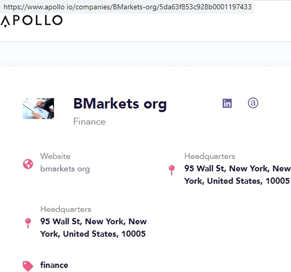291x272 pixels.
Task: Click the BMarkets org company heading
Action: [x=120, y=104]
